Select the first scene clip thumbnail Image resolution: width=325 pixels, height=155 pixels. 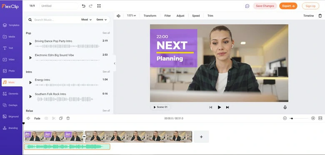[54, 137]
